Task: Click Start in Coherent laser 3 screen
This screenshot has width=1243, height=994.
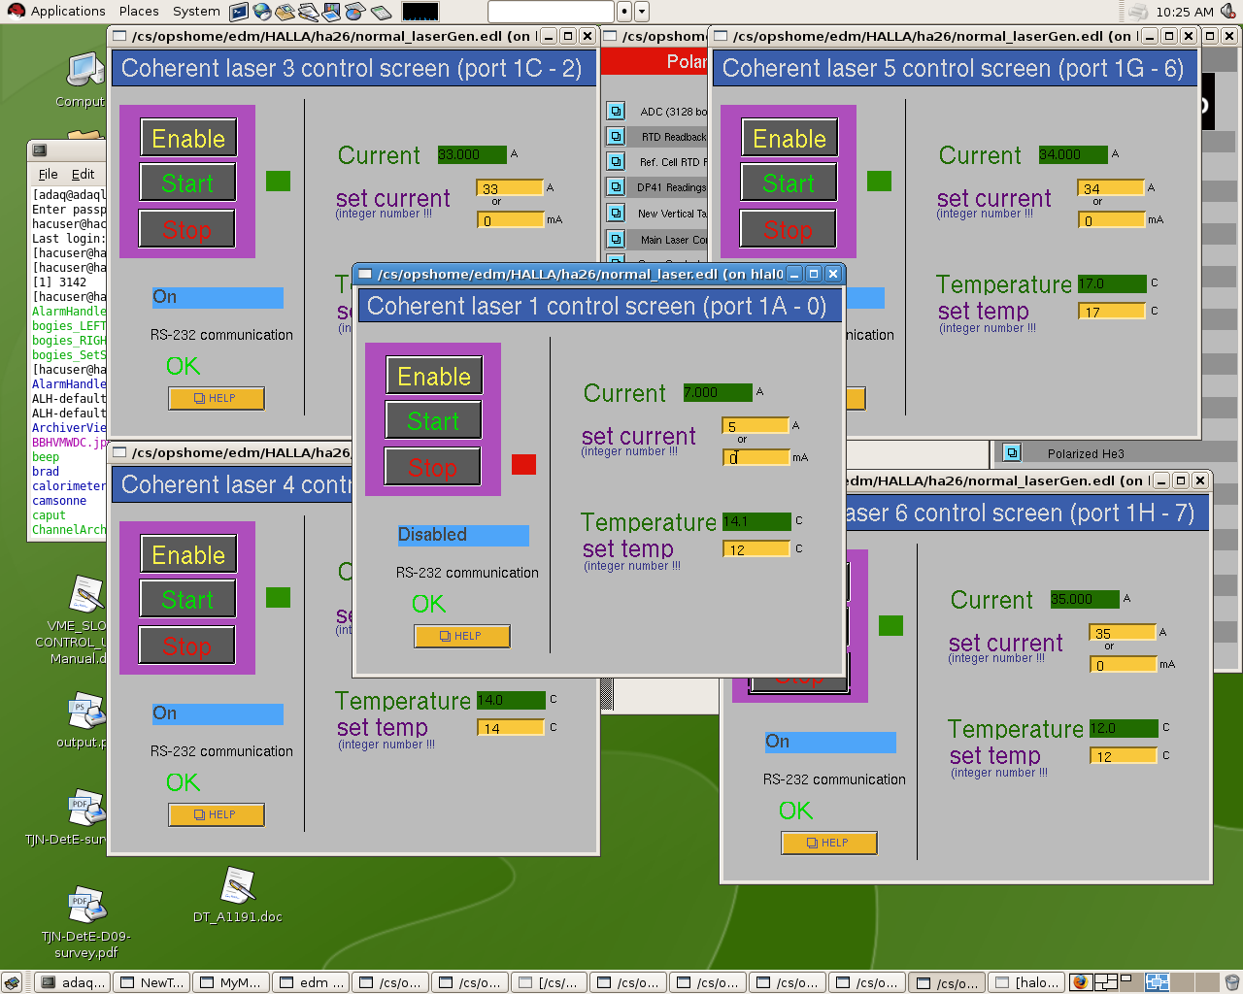Action: 187,183
